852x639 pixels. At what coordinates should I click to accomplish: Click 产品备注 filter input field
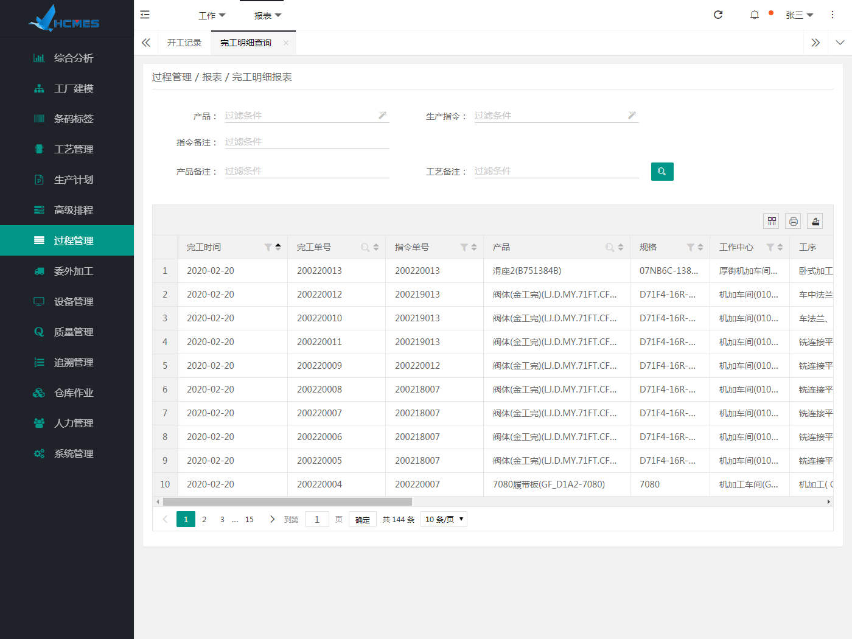click(307, 170)
